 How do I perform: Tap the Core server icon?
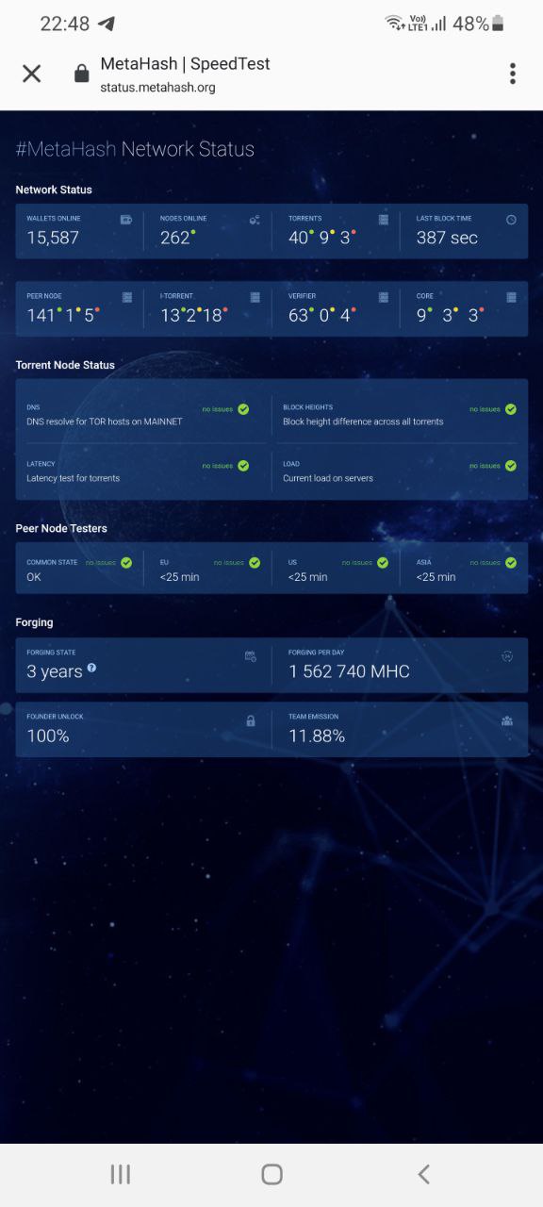coord(512,297)
